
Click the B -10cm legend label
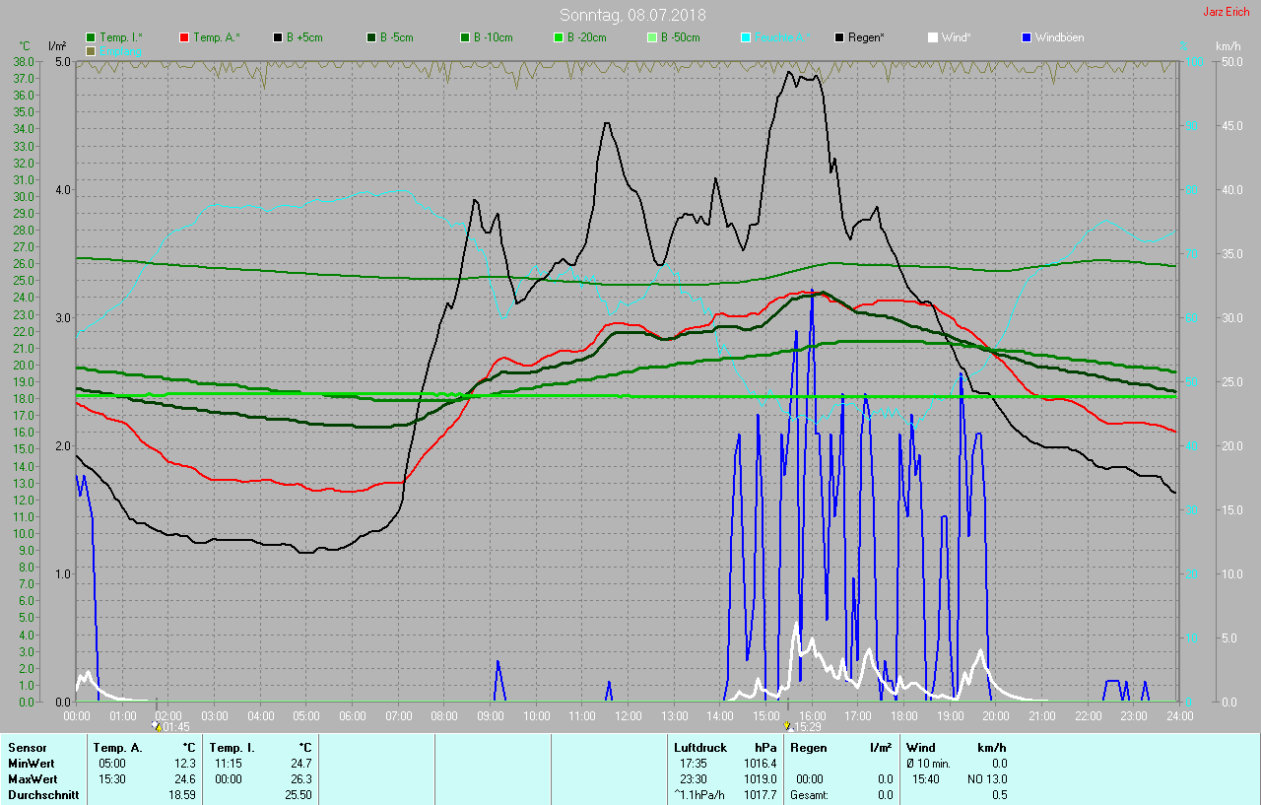point(493,37)
